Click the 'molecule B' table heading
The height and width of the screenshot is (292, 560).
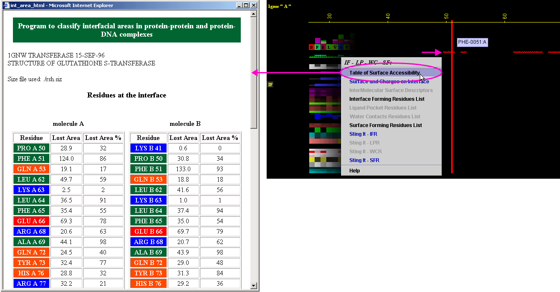coord(185,124)
